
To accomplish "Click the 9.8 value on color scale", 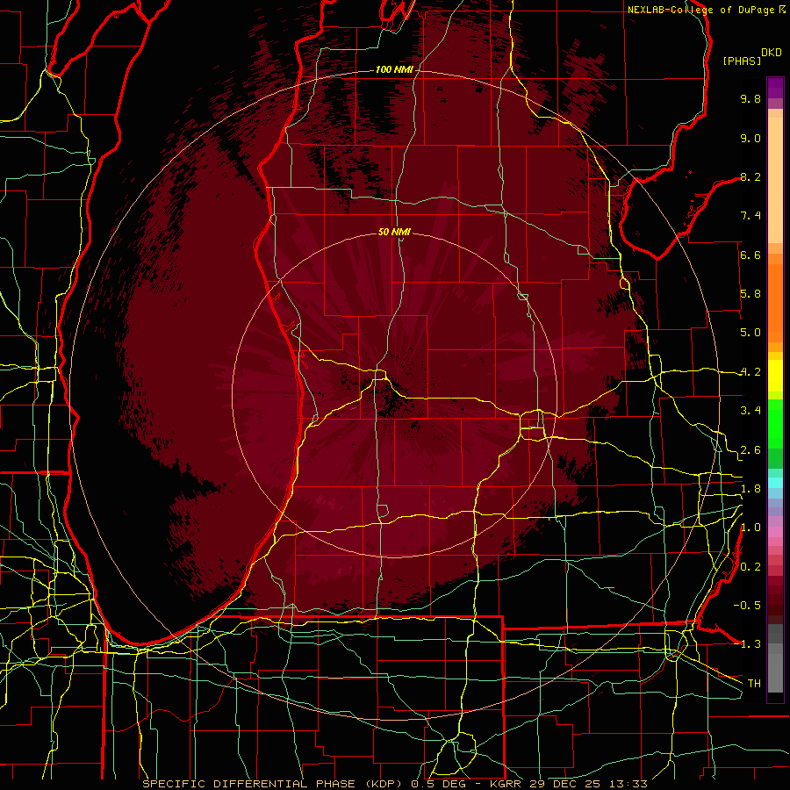I will 750,98.
